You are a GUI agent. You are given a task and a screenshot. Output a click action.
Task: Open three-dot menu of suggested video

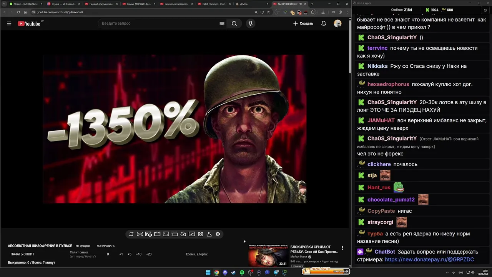pyautogui.click(x=342, y=248)
